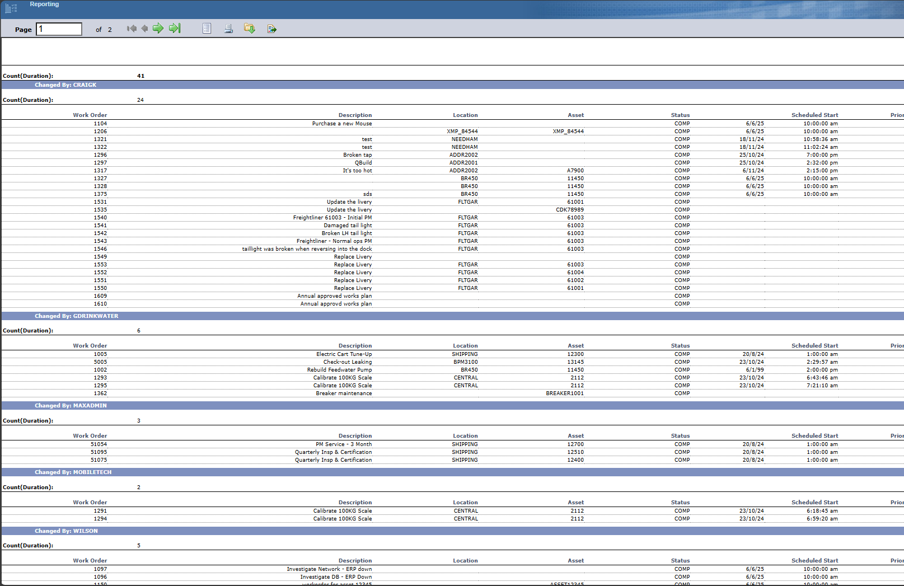Click the Changed By: MOBILETECH group bar
This screenshot has width=904, height=586.
73,472
